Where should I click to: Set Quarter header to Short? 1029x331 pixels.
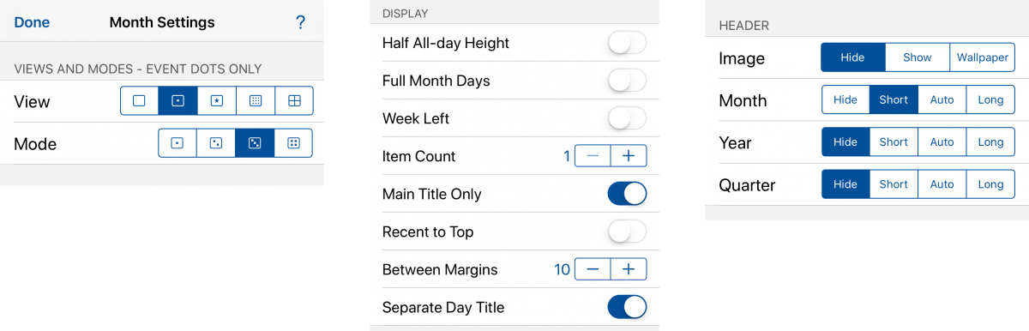894,184
